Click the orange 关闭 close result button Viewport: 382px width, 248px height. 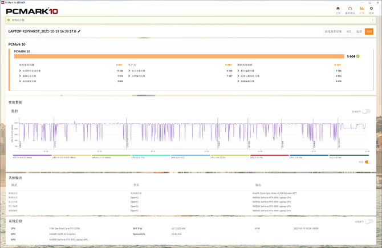click(369, 31)
